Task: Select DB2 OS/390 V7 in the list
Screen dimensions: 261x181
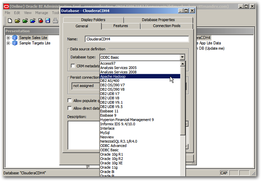Action: 140,85
